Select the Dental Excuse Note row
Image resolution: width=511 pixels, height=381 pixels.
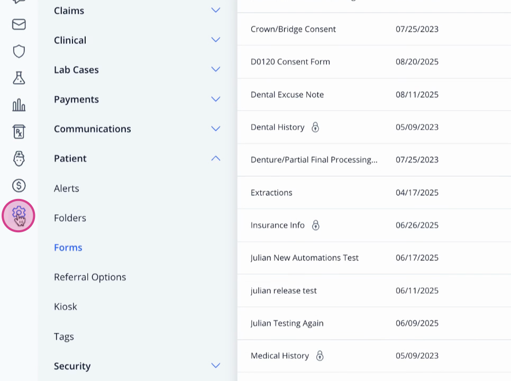point(374,95)
